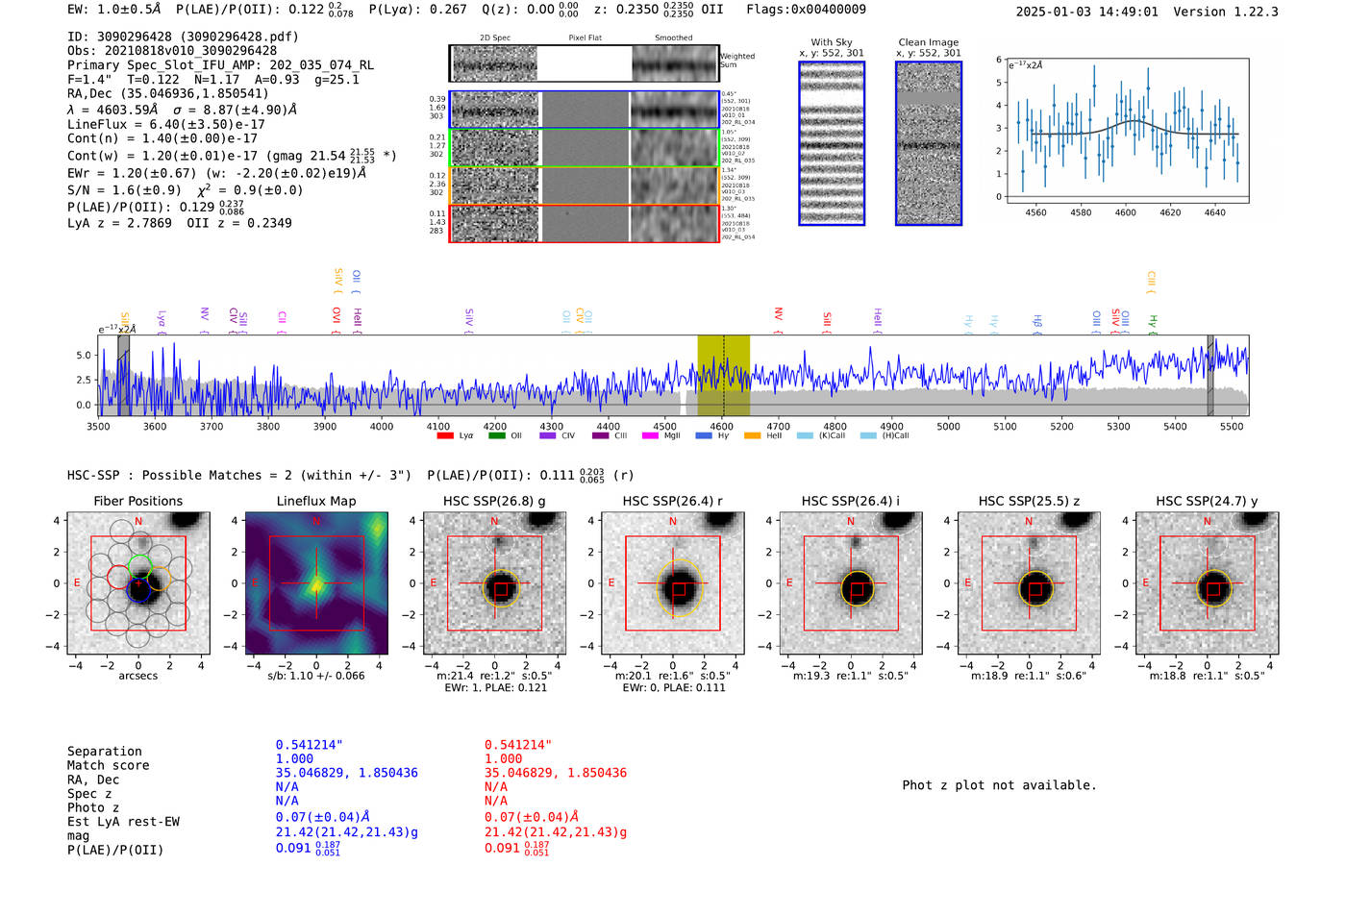Open the HSC SSP(25.5) z cutout
1346x916 pixels.
click(1029, 582)
